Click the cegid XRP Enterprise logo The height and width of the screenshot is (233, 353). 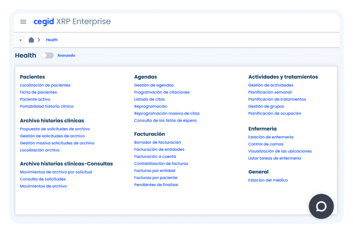click(x=72, y=22)
